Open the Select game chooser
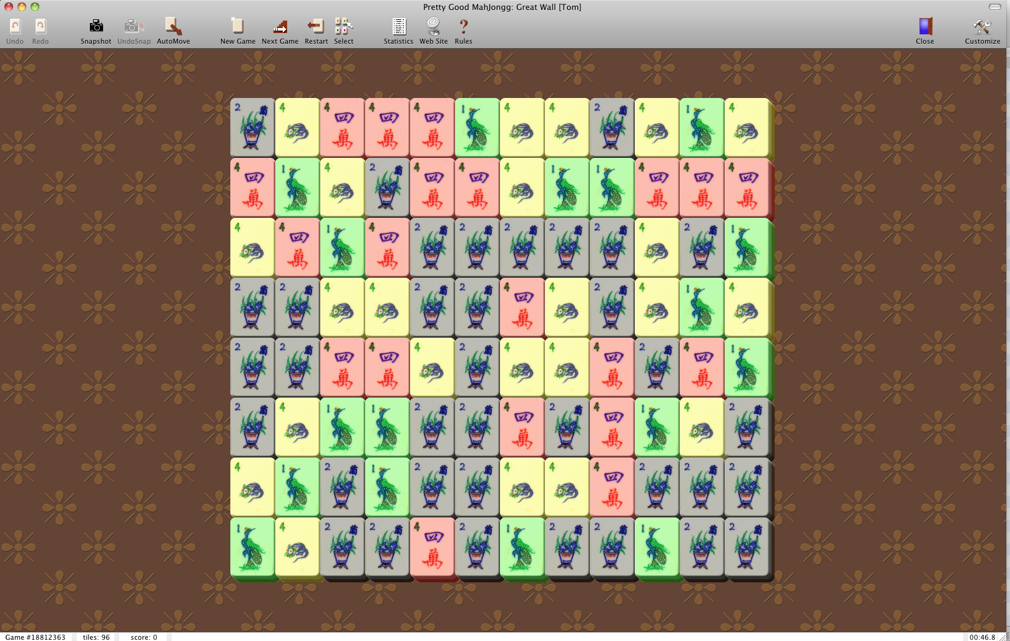This screenshot has width=1010, height=641. tap(343, 27)
